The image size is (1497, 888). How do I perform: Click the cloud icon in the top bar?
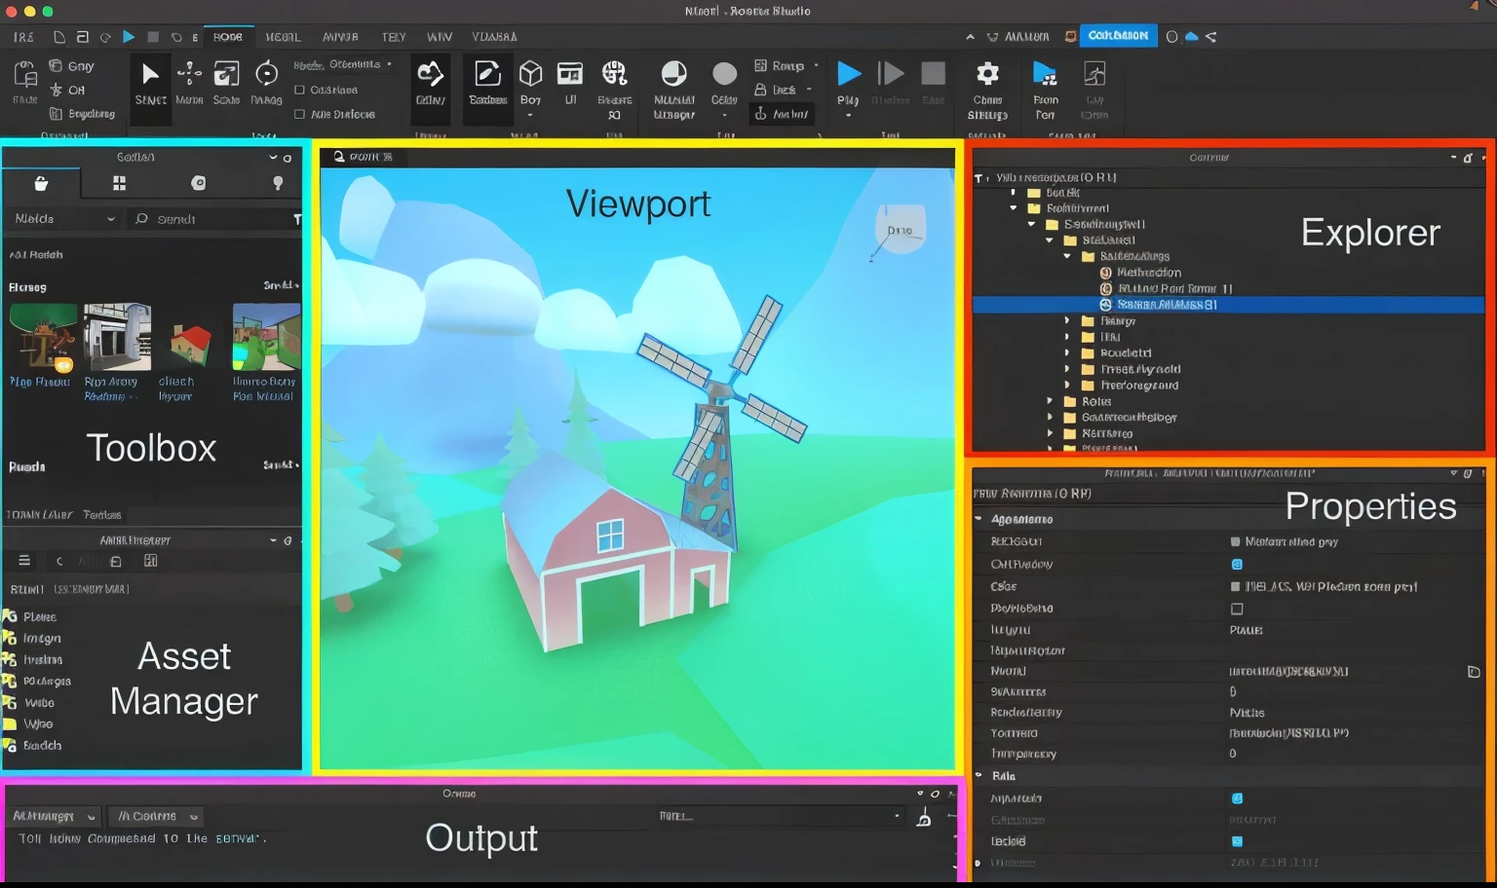point(1191,36)
